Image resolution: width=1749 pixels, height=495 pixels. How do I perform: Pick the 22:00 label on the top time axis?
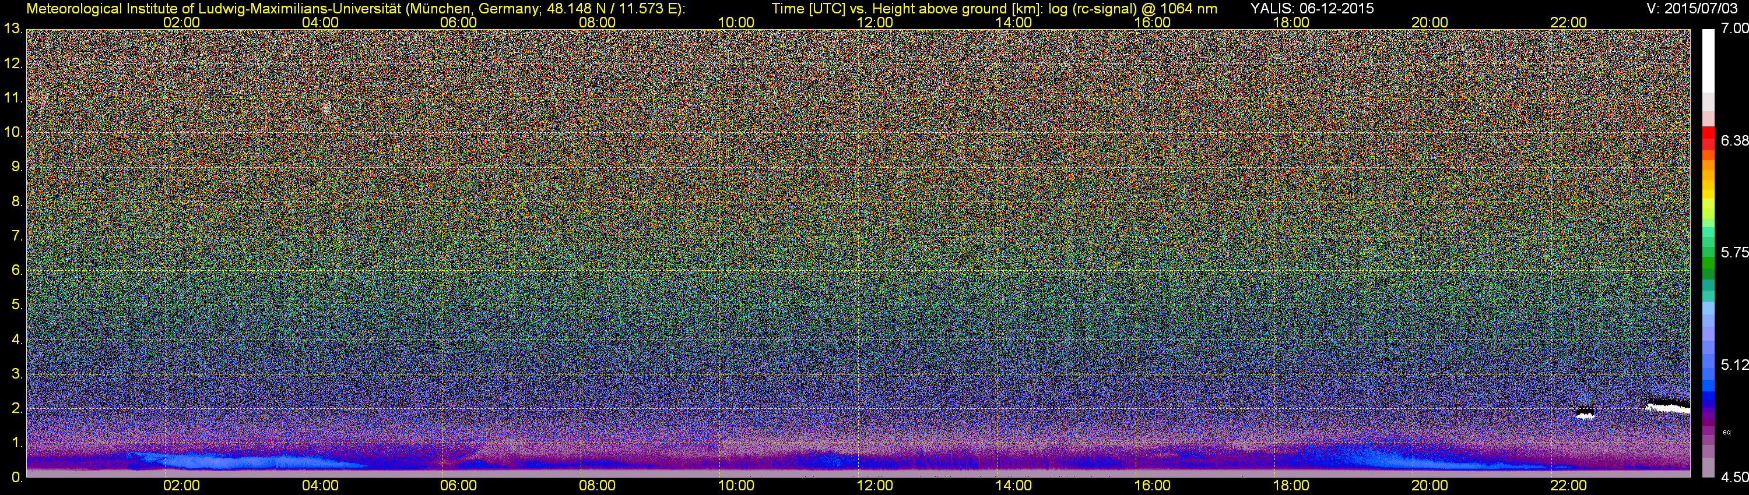click(1569, 22)
